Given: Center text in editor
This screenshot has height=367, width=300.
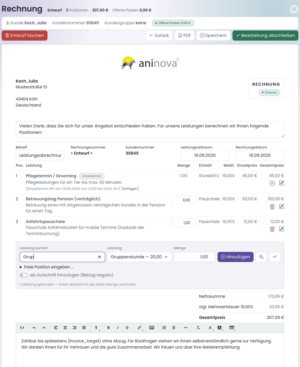Looking at the screenshot, I should [65, 328].
